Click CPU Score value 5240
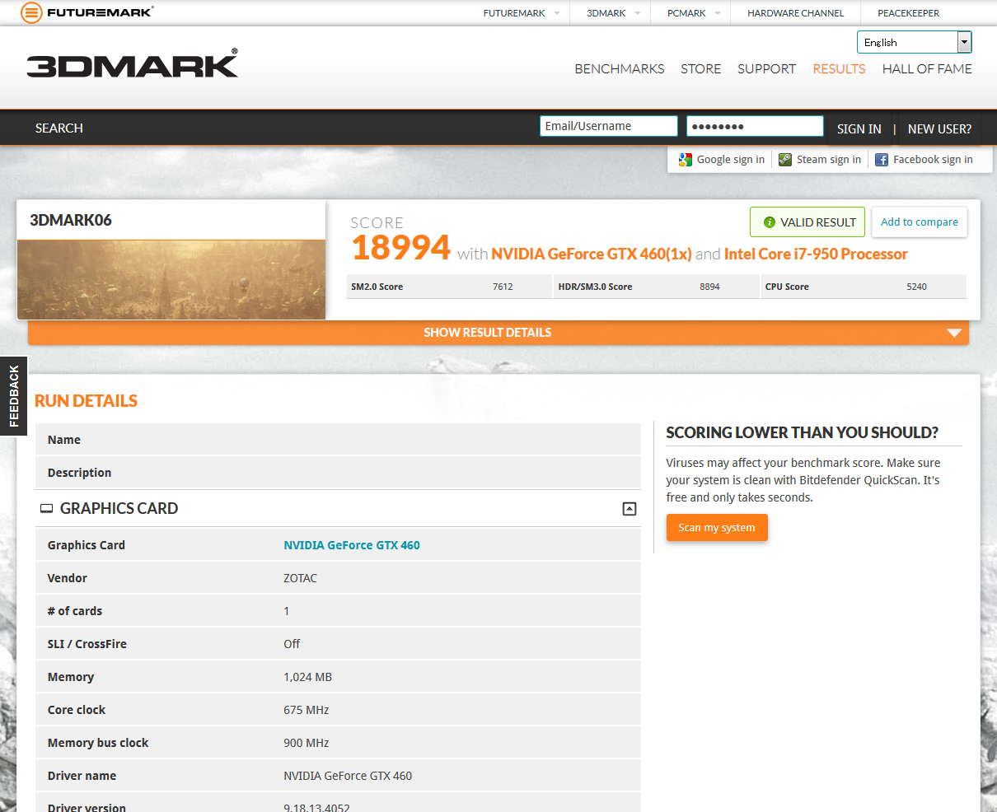Image resolution: width=997 pixels, height=812 pixels. click(916, 287)
